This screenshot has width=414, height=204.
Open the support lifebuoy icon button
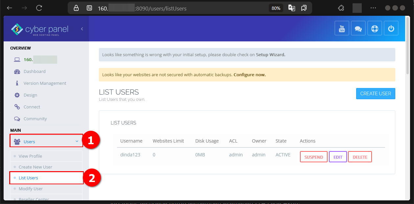(375, 28)
